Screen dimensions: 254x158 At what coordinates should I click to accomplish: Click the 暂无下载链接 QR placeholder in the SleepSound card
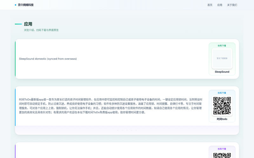click(222, 58)
